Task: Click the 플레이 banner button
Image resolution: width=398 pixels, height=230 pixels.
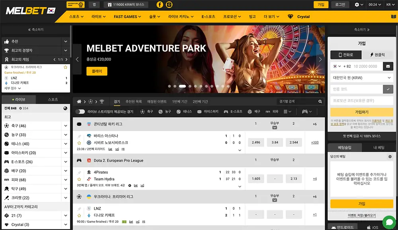Action: coord(97,71)
